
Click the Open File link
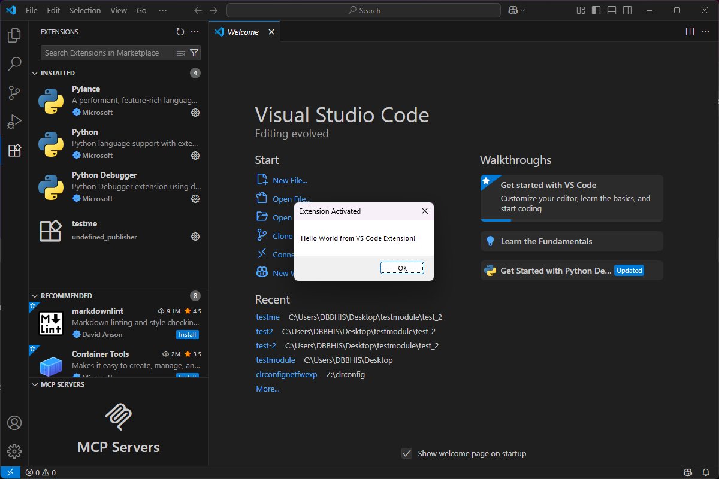[x=291, y=199]
